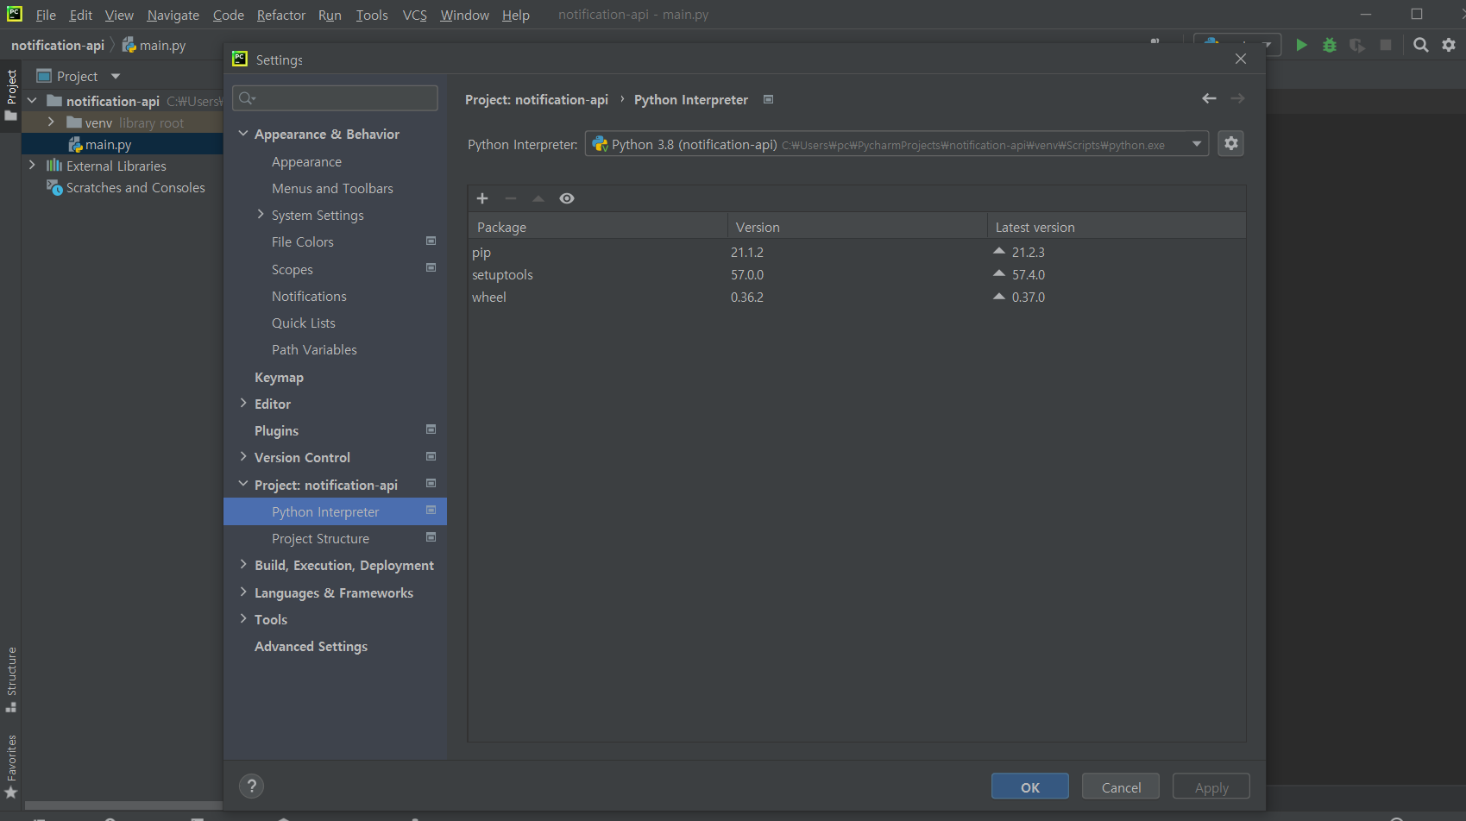Image resolution: width=1466 pixels, height=821 pixels.
Task: Collapse Project: notification-api section
Action: pyautogui.click(x=243, y=485)
